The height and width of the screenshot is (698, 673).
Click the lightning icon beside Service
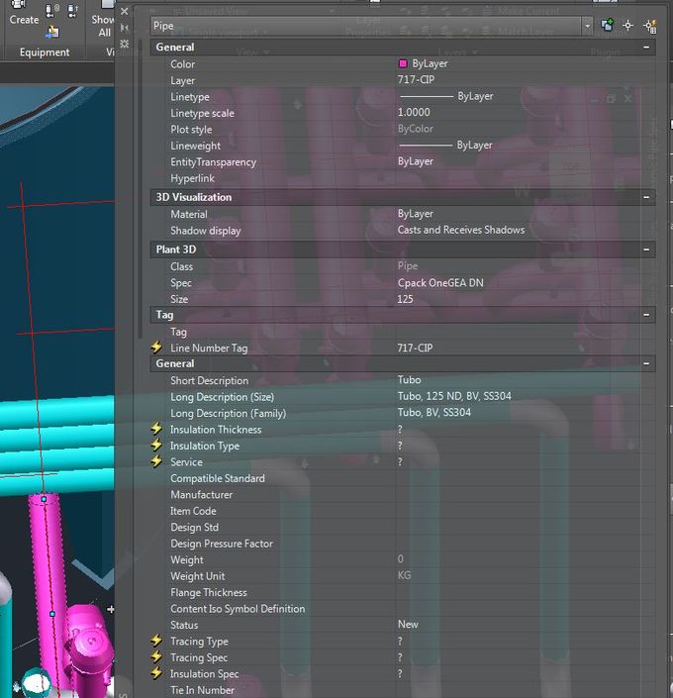[156, 461]
